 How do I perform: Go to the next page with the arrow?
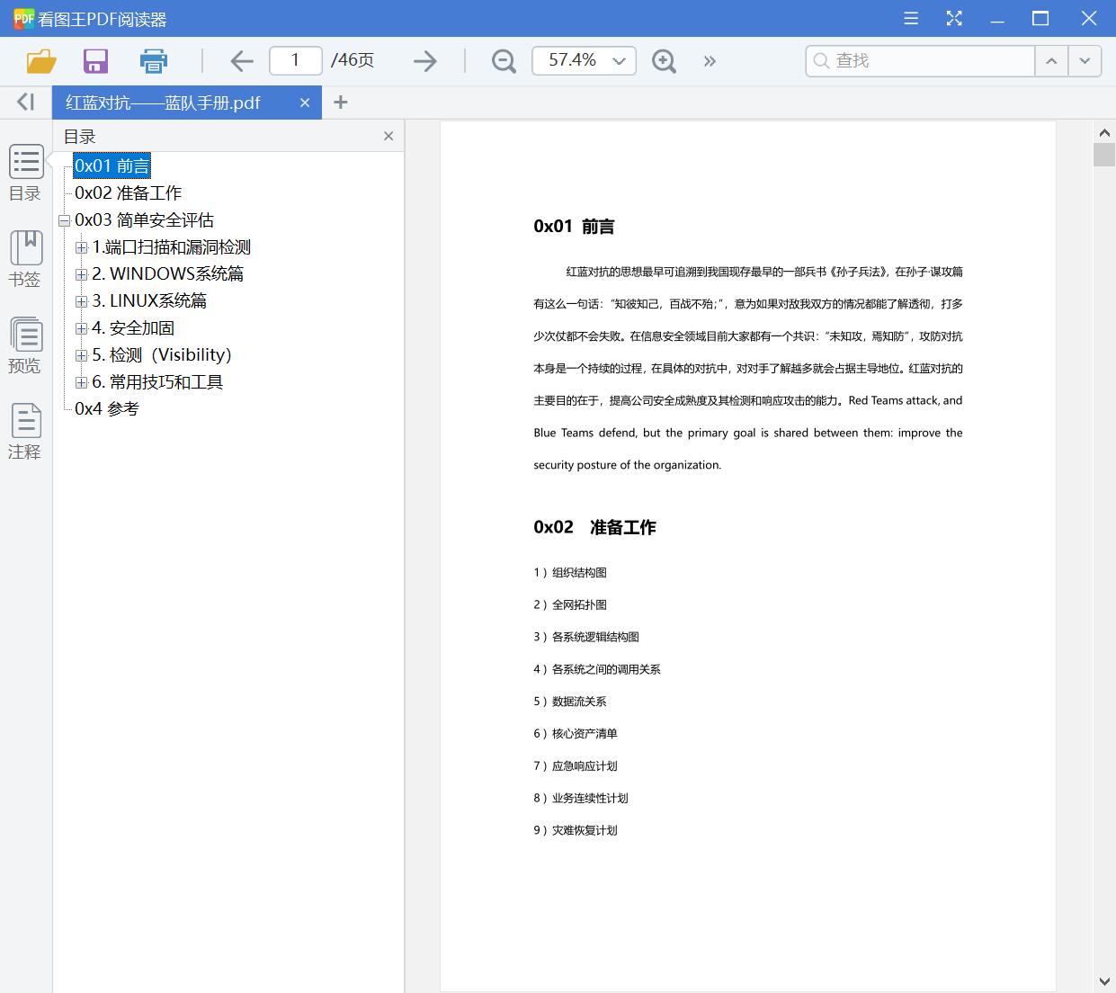[x=424, y=60]
